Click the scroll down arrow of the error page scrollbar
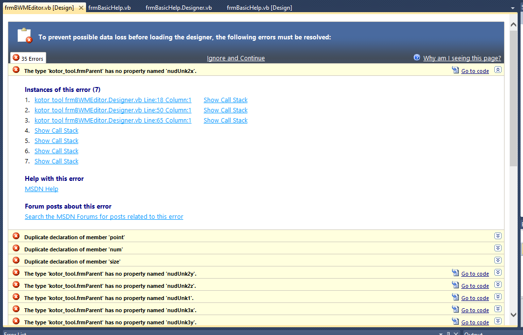Screen dimensions: 523x335 coord(513,315)
